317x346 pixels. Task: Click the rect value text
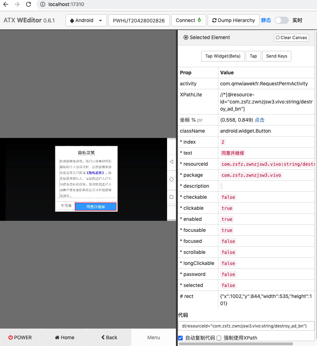pyautogui.click(x=266, y=300)
